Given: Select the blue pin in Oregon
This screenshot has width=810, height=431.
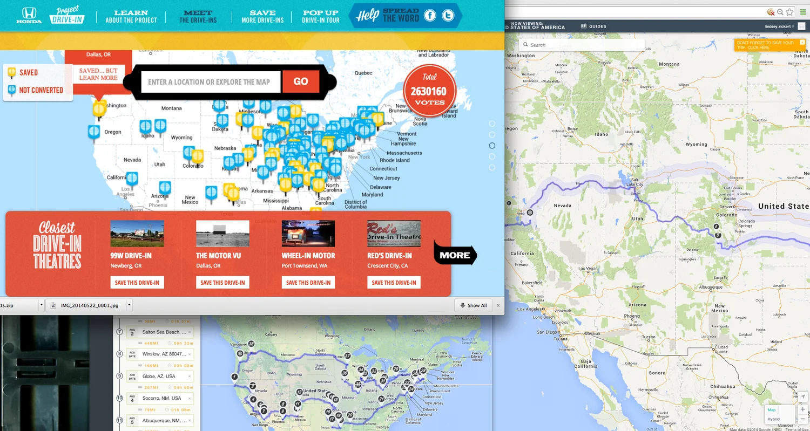Looking at the screenshot, I should [94, 133].
